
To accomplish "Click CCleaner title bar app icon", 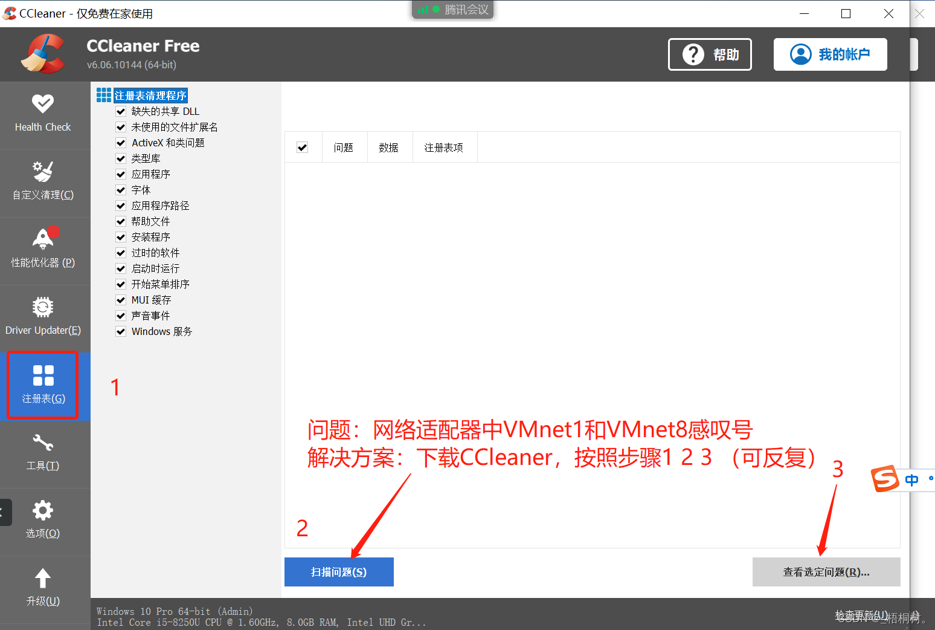I will [10, 13].
